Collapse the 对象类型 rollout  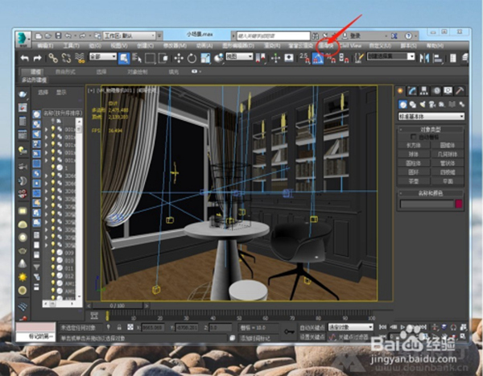[x=431, y=129]
